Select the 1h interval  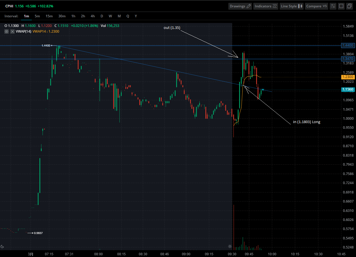pyautogui.click(x=73, y=16)
